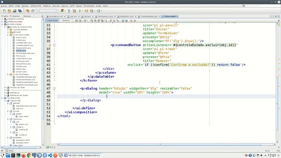Click the red Start Macro Recording icon
Viewport: 281px width, 158px height.
pyautogui.click(x=131, y=21)
